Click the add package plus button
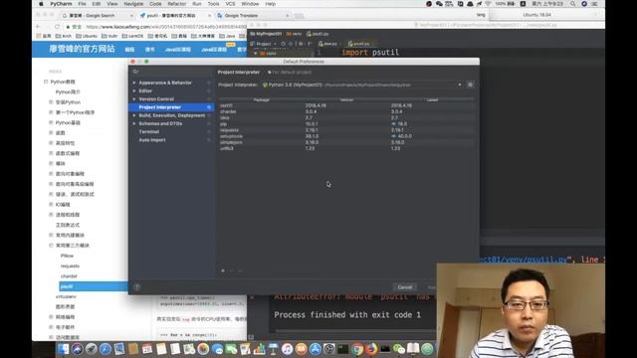637x358 pixels. [x=223, y=270]
